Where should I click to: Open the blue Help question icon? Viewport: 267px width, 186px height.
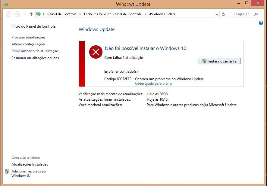261,23
